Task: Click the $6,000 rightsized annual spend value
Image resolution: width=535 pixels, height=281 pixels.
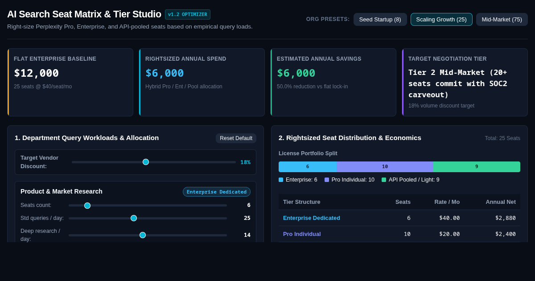Action: pyautogui.click(x=165, y=73)
